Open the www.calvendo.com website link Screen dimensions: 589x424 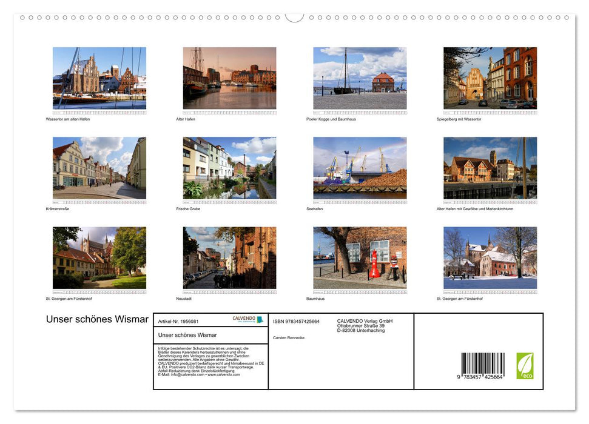(224, 374)
